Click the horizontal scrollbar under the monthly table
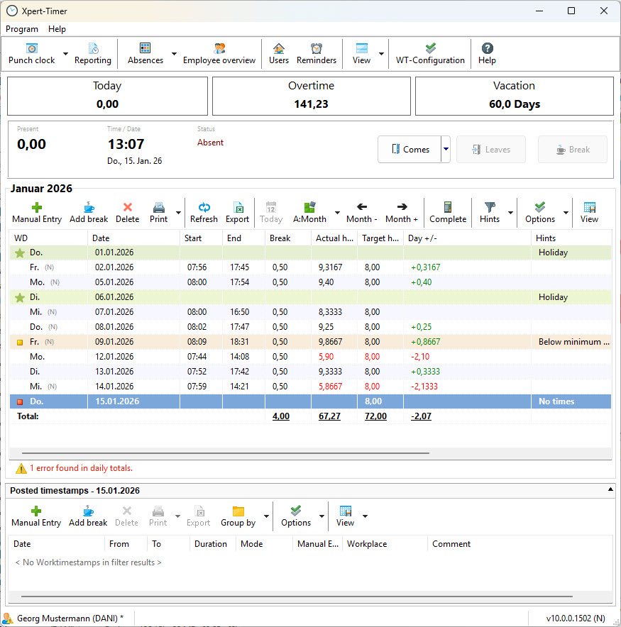The image size is (621, 627). point(226,453)
